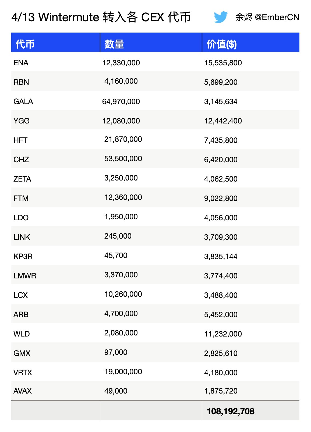Viewport: 311px width, 432px height.
Task: Select the 代币 column header
Action: click(x=25, y=44)
